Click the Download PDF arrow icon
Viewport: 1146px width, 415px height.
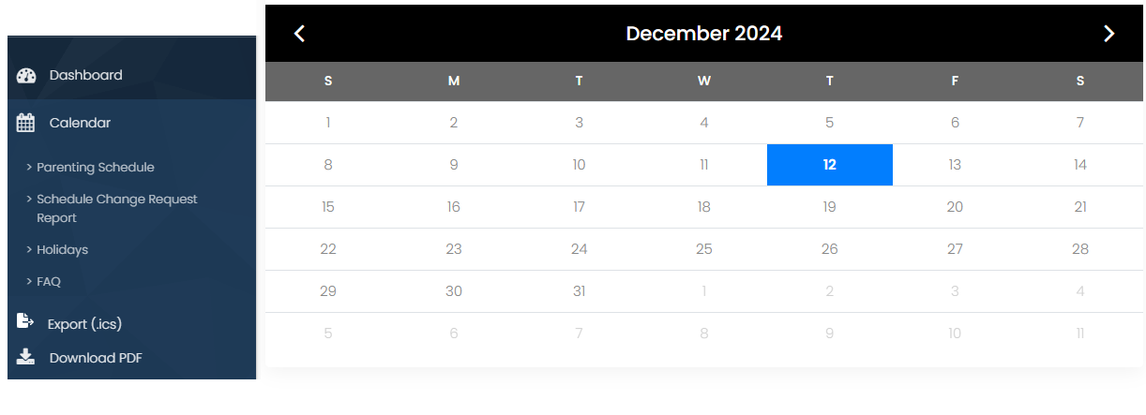pyautogui.click(x=26, y=357)
